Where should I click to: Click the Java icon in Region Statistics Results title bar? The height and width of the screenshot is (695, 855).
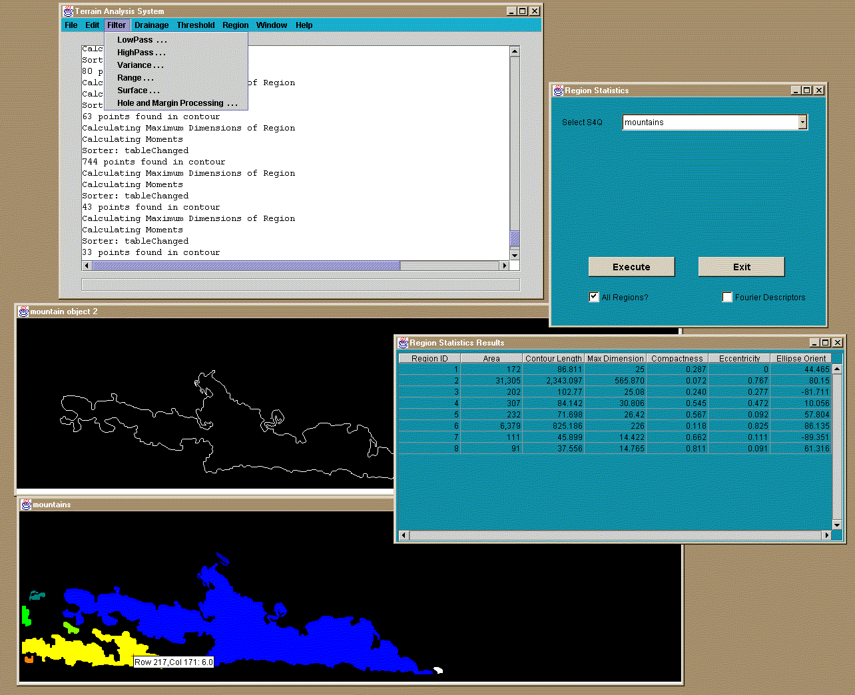tap(403, 343)
